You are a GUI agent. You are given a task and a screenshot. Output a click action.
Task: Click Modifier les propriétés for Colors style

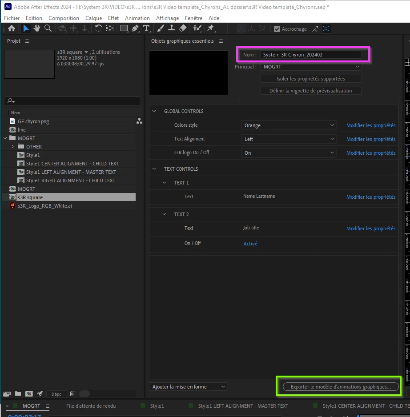point(370,125)
